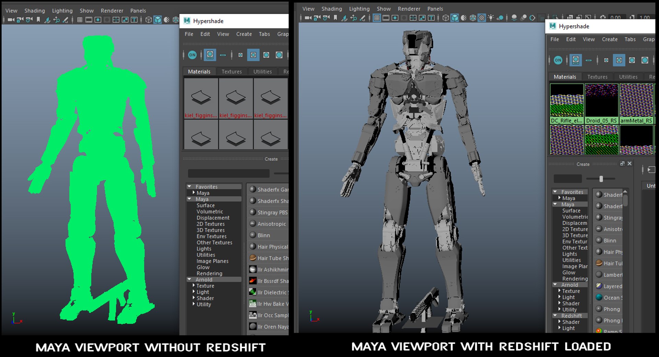Click Motion Blur icon in right viewport toolbar

[x=523, y=18]
